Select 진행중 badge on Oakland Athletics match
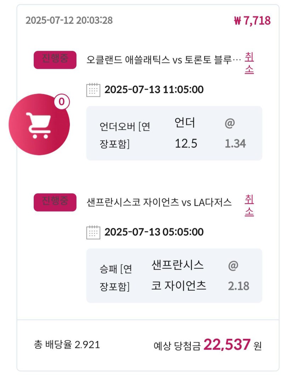Screen dimensions: 296x375 [x=55, y=60]
